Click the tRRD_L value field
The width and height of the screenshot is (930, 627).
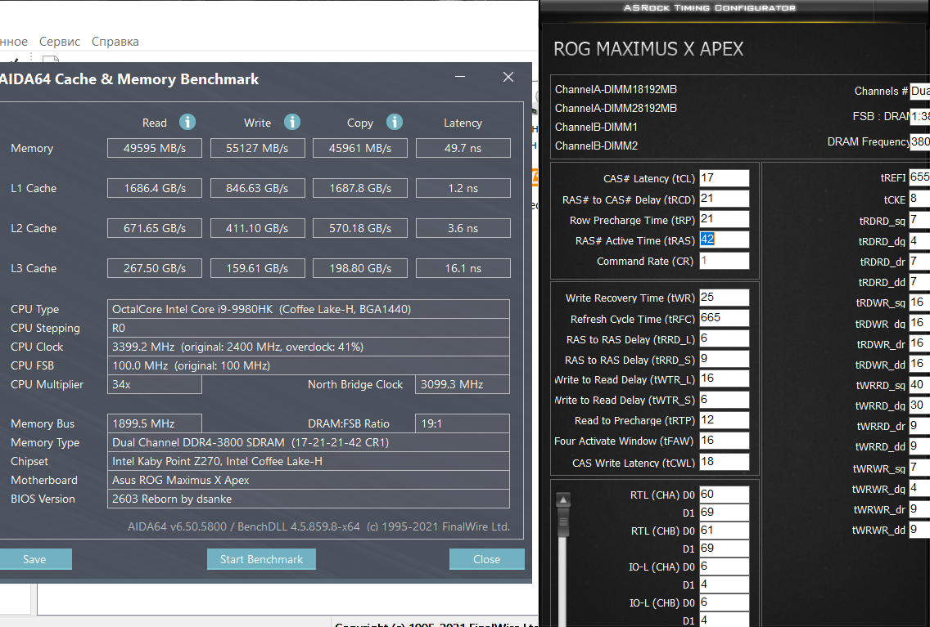click(x=725, y=338)
